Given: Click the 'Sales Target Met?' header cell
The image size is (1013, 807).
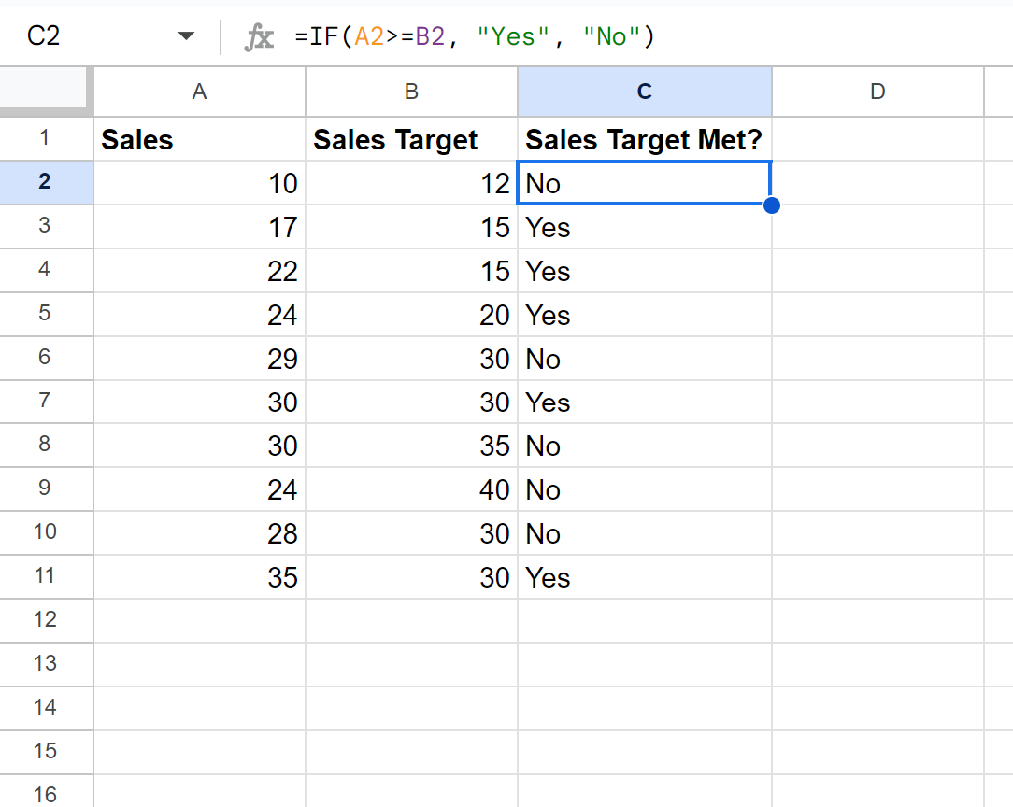Looking at the screenshot, I should (x=645, y=139).
